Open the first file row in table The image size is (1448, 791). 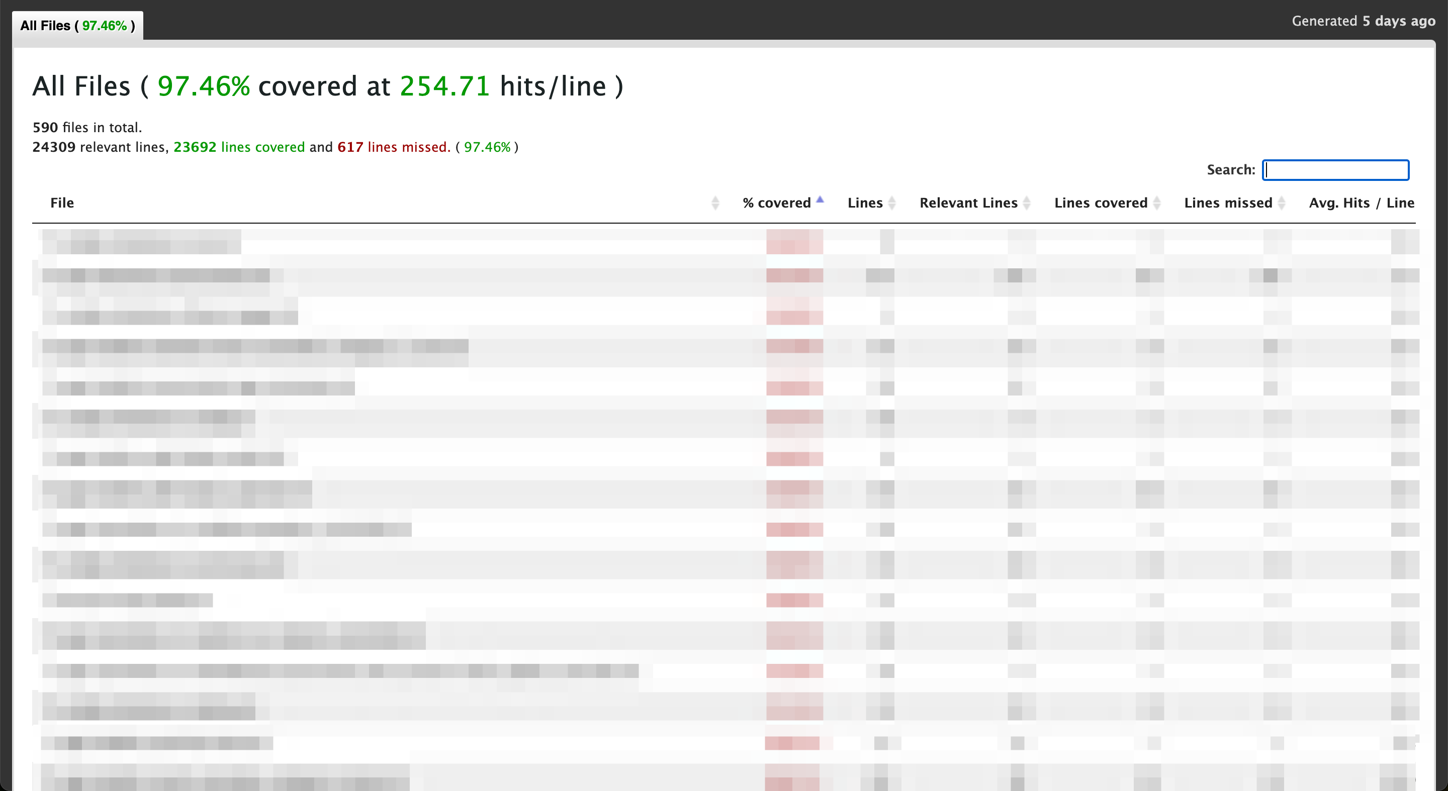[142, 242]
